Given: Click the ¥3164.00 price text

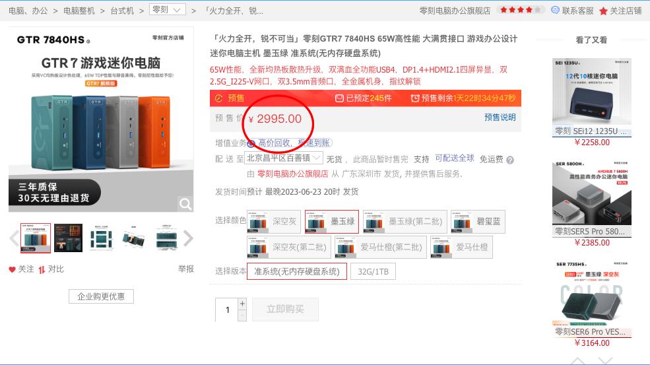Looking at the screenshot, I should (x=593, y=343).
